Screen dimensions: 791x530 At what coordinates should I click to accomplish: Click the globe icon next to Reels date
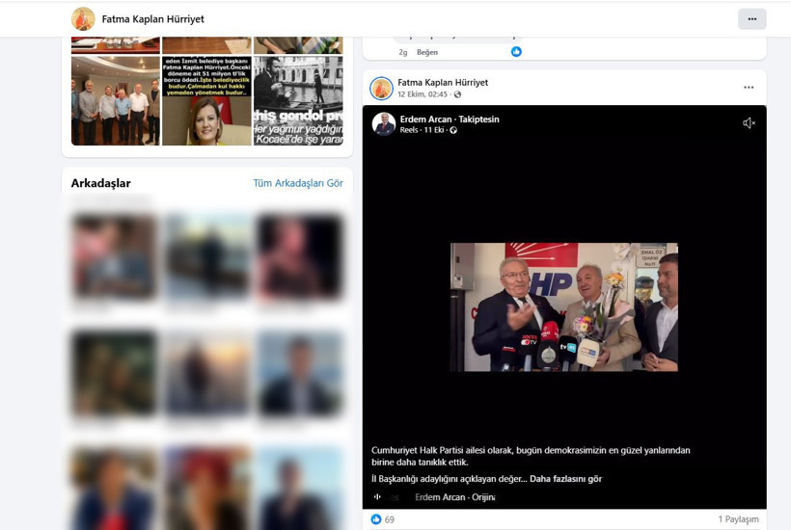453,130
